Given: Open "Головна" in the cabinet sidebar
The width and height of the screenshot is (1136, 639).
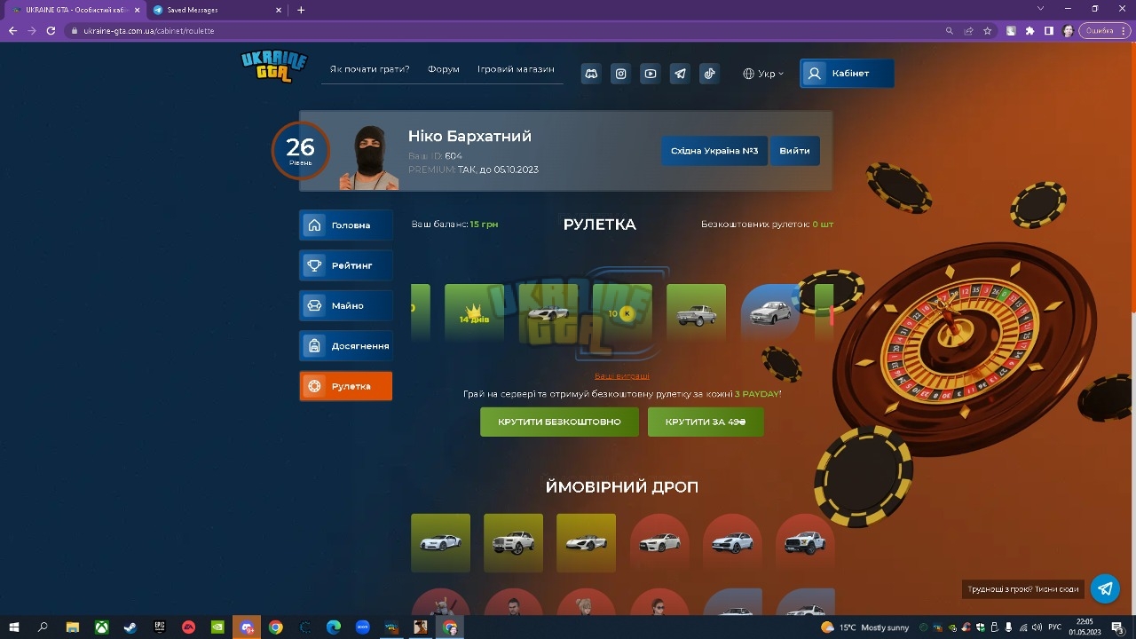Looking at the screenshot, I should (x=346, y=225).
